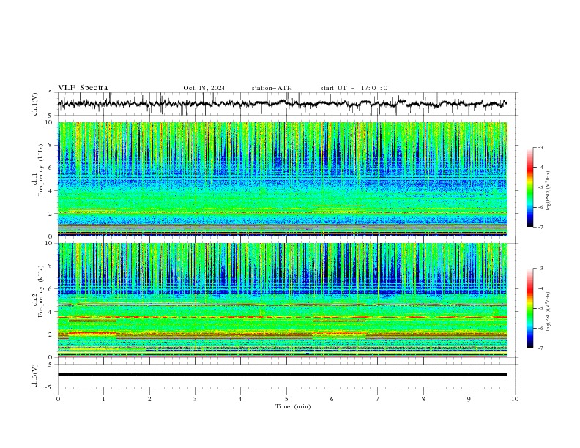Click the ch.3 flat voltage trace
The width and height of the screenshot is (580, 448).
[x=283, y=375]
